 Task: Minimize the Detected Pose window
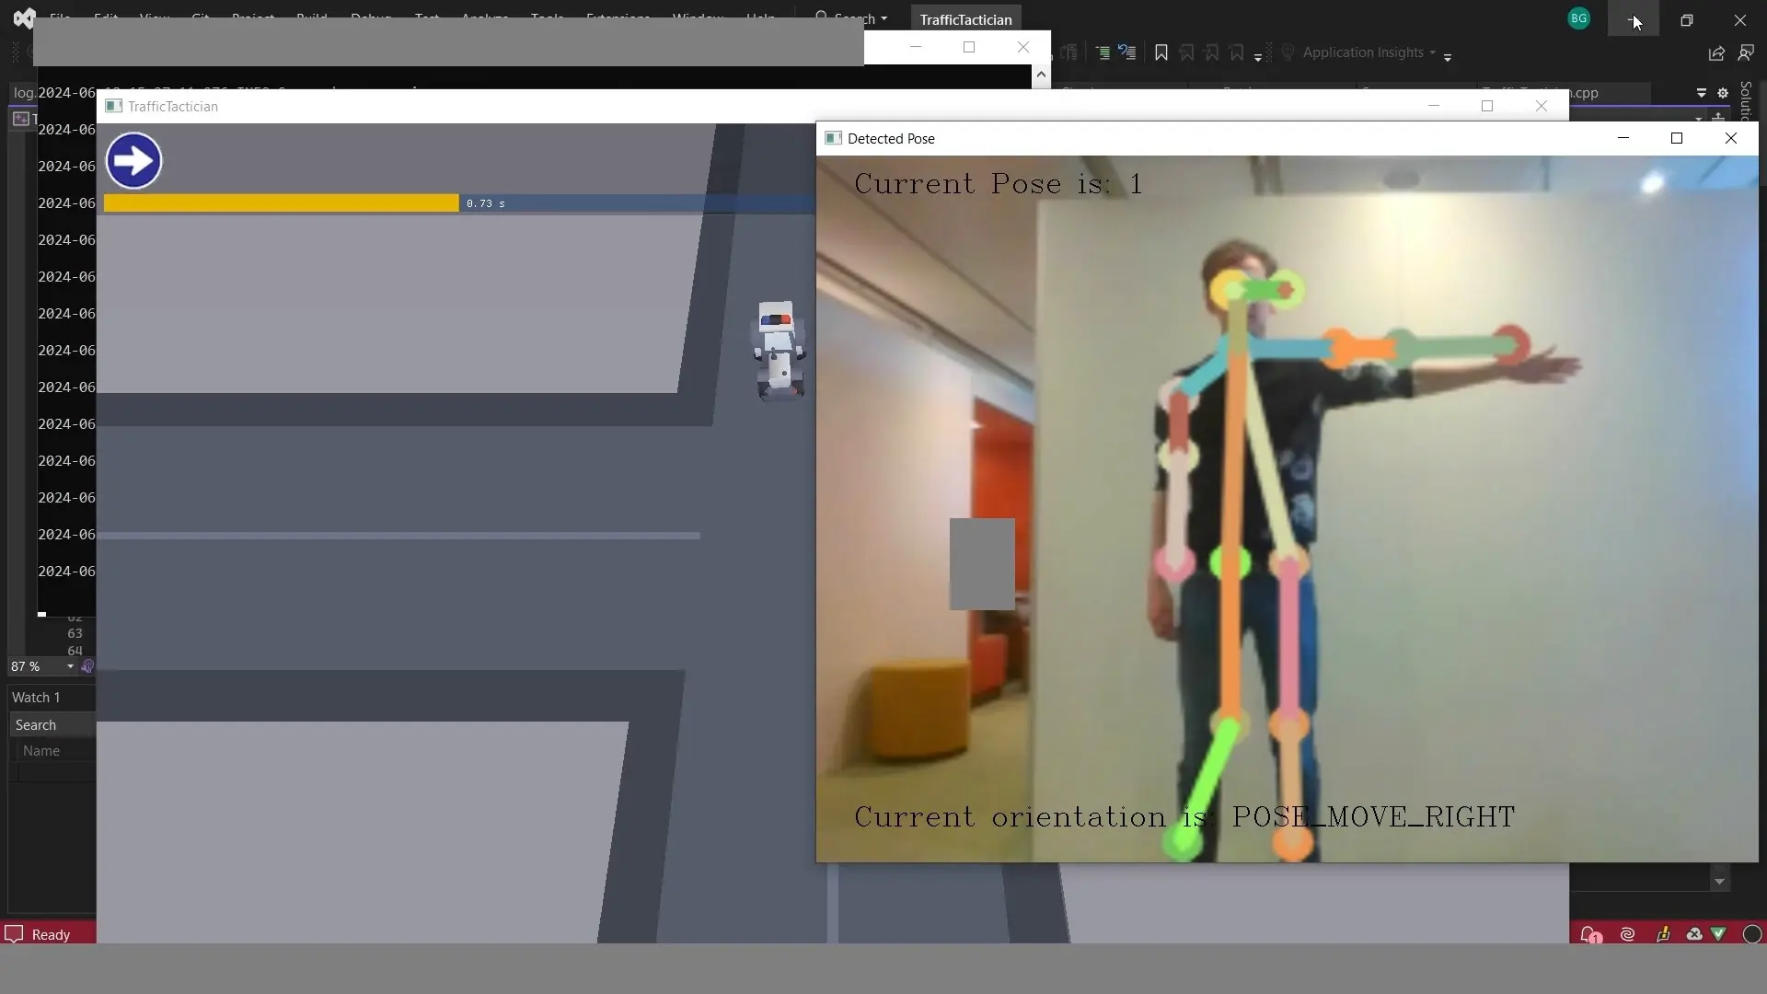coord(1623,138)
